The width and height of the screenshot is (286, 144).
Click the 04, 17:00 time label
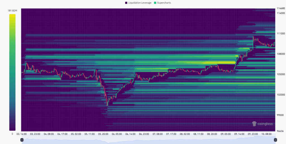click(62, 134)
